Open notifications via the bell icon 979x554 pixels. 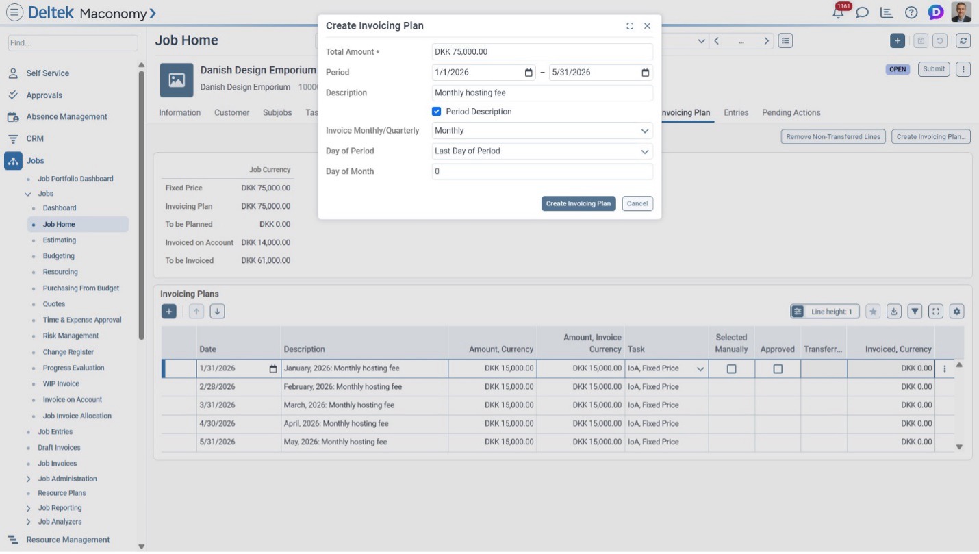pos(838,12)
